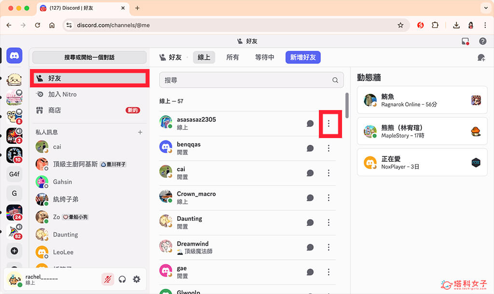
Task: Open more options for Daunting friend row
Action: [x=329, y=223]
